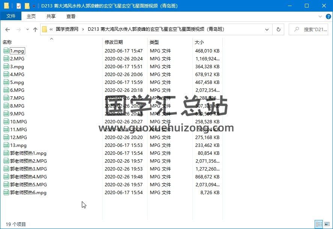Click the MPG icon of 1.mpg
Screen dimensions: 333x229
(x=6, y=51)
